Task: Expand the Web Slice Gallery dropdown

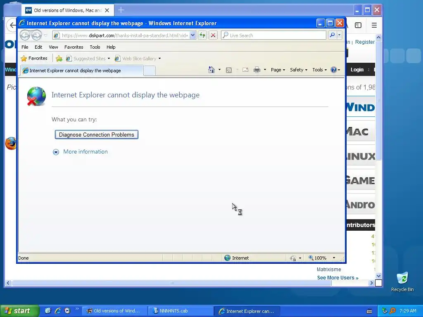Action: pos(159,59)
